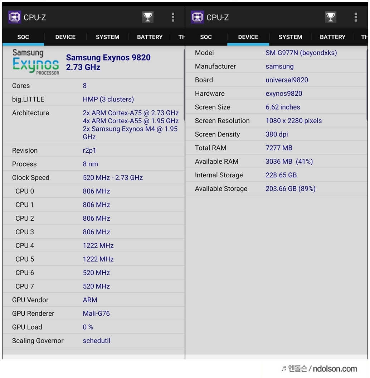Select Total RAM '7277 MB'
Viewport: 370px width, 378px height.
[279, 148]
